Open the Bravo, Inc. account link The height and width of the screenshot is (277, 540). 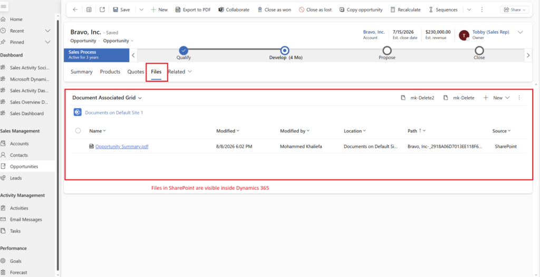click(x=374, y=32)
